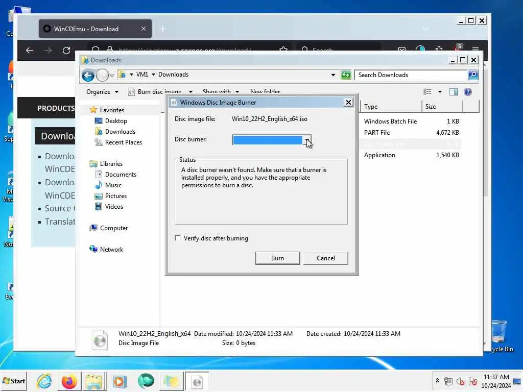Open address bar history dropdown
523x392 pixels.
[333, 75]
